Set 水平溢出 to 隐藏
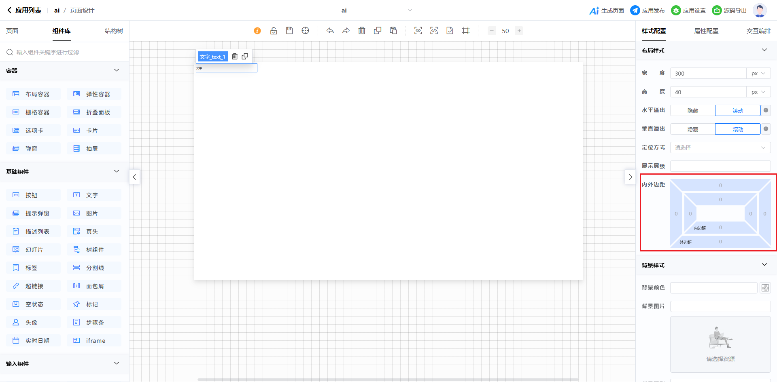 pos(692,111)
